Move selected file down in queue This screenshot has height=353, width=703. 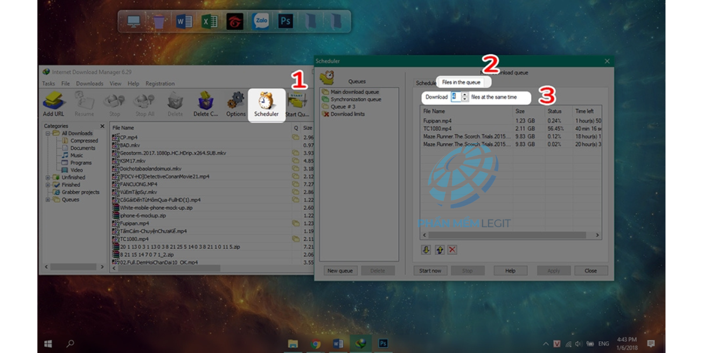426,250
